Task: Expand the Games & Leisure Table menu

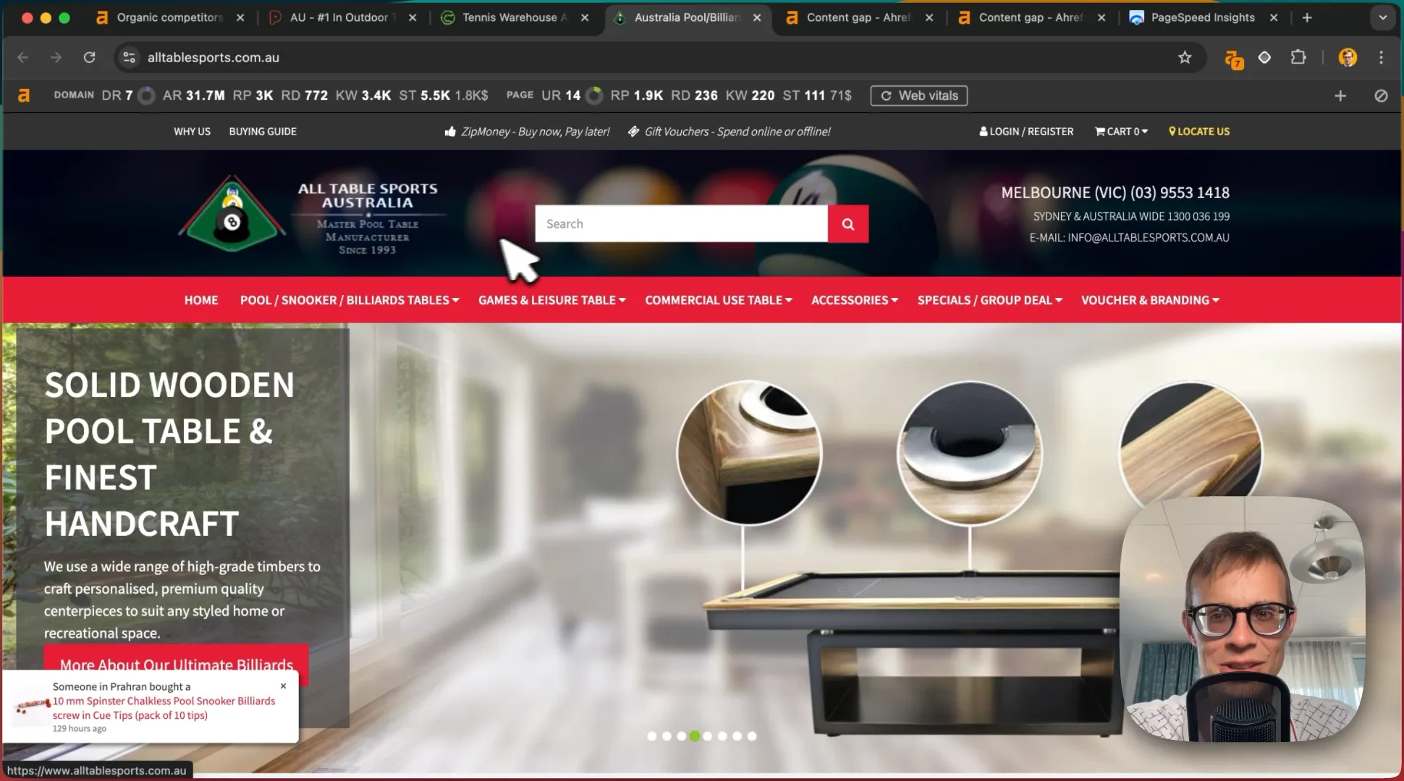Action: pos(551,300)
